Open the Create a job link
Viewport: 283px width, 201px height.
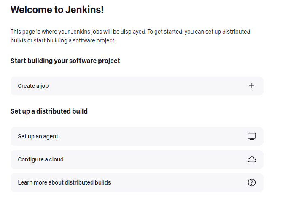coord(137,86)
